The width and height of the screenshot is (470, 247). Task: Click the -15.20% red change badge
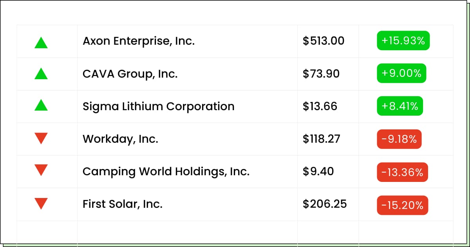403,205
